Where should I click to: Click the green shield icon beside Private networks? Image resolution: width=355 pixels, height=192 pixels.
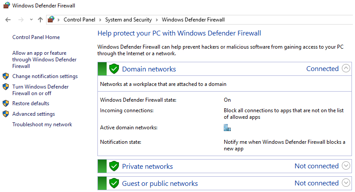(x=114, y=166)
